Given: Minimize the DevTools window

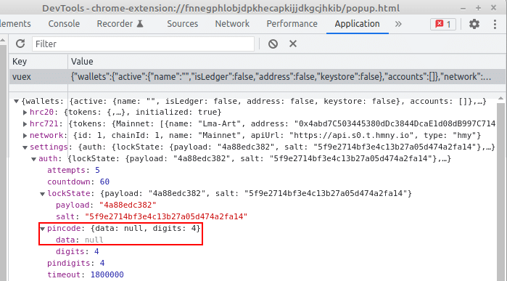Looking at the screenshot, I should point(463,8).
